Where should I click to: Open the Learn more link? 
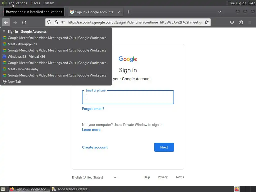(x=91, y=130)
